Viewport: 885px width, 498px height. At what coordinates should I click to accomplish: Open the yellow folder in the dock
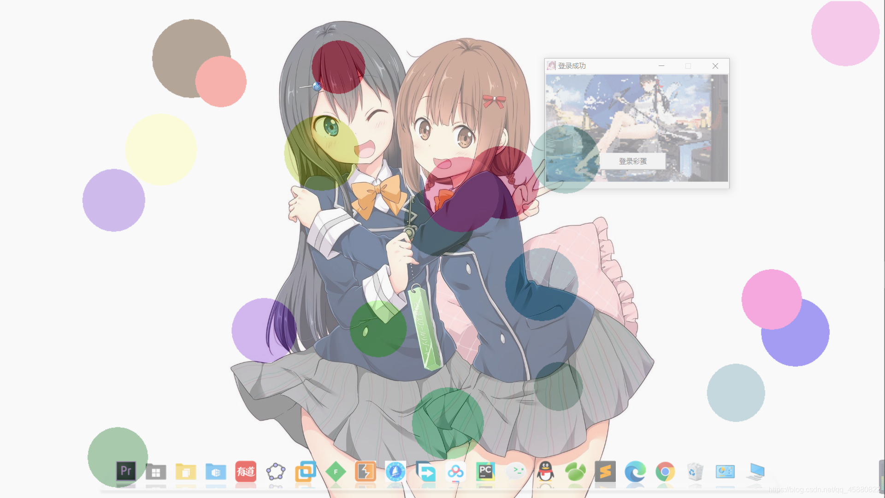click(x=186, y=472)
